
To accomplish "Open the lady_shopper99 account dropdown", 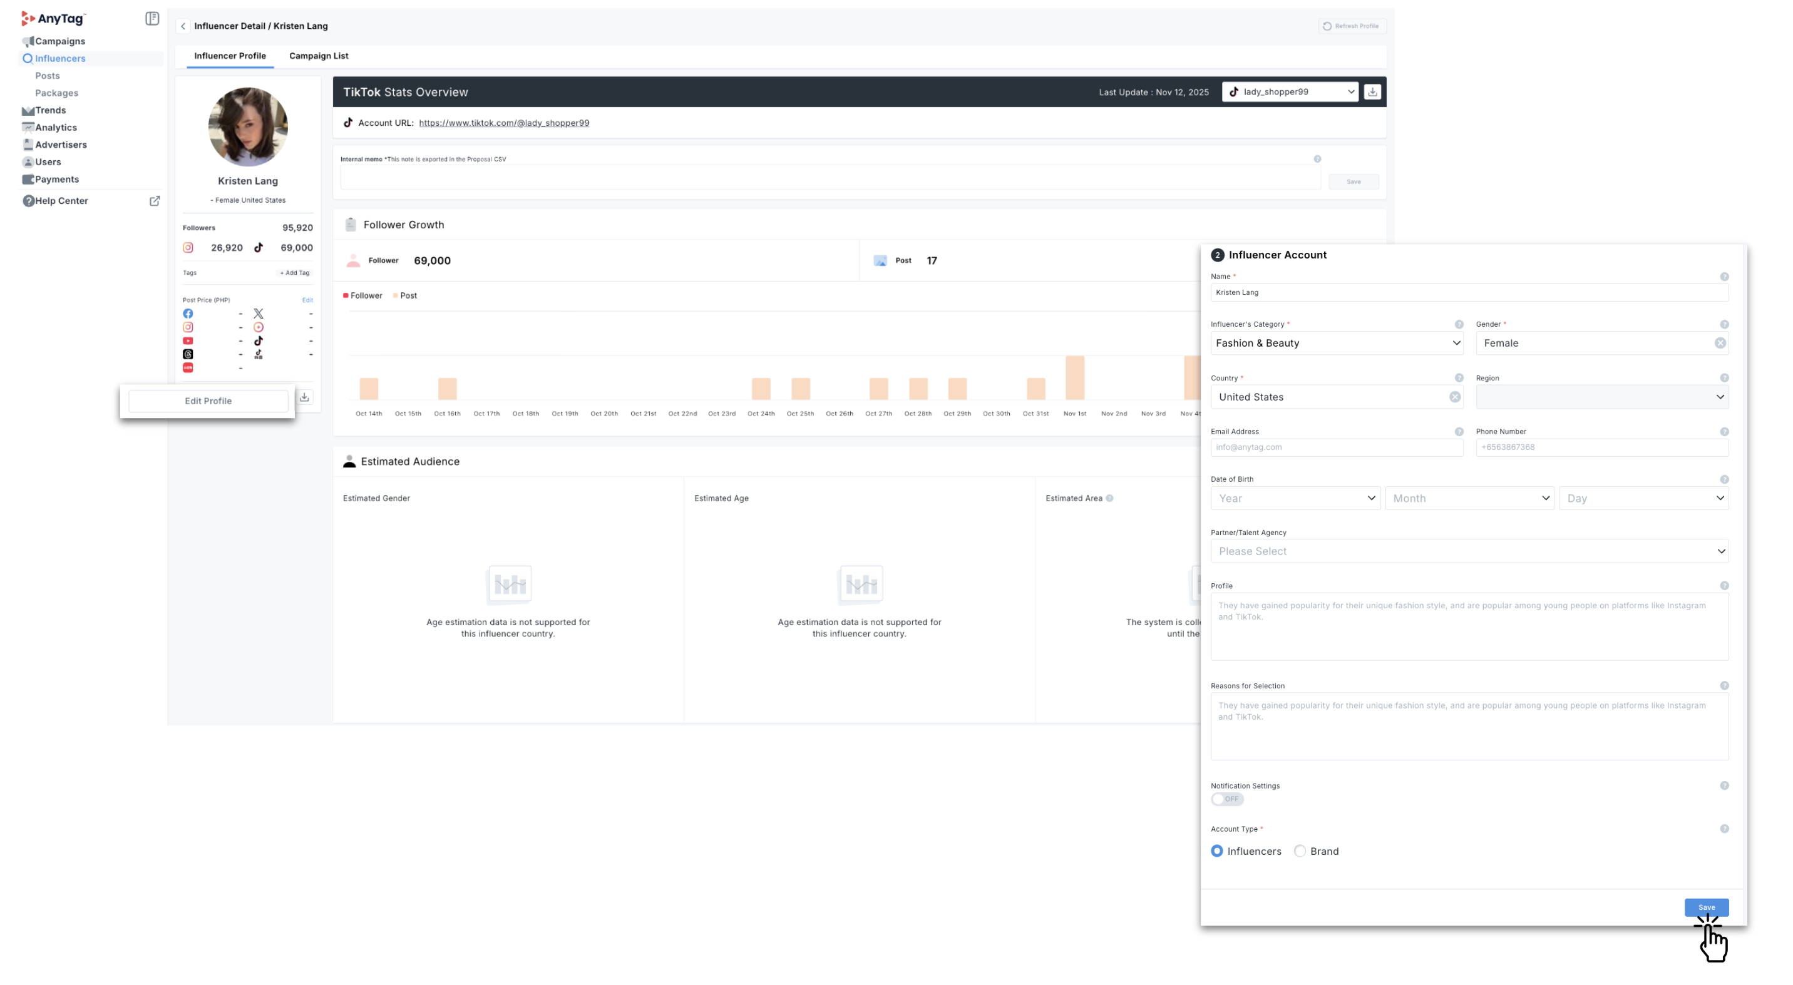I will [x=1290, y=92].
